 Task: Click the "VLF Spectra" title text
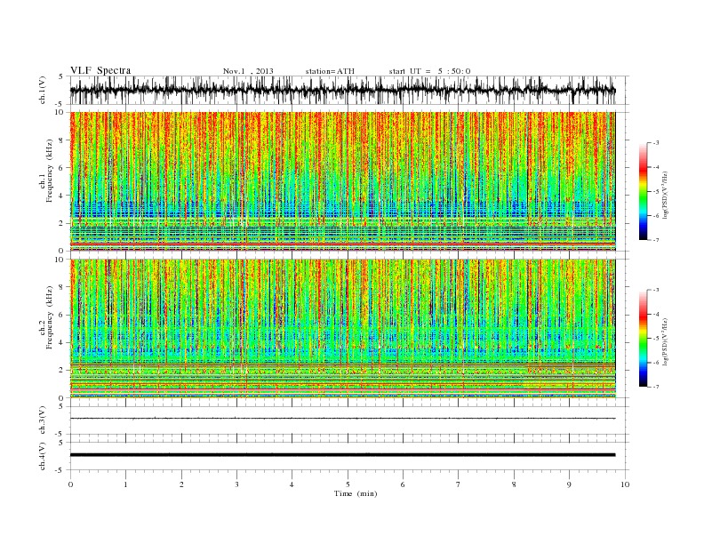(x=100, y=70)
